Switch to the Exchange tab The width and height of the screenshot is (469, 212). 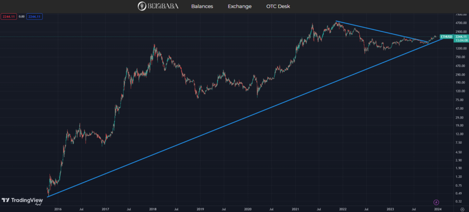point(240,6)
